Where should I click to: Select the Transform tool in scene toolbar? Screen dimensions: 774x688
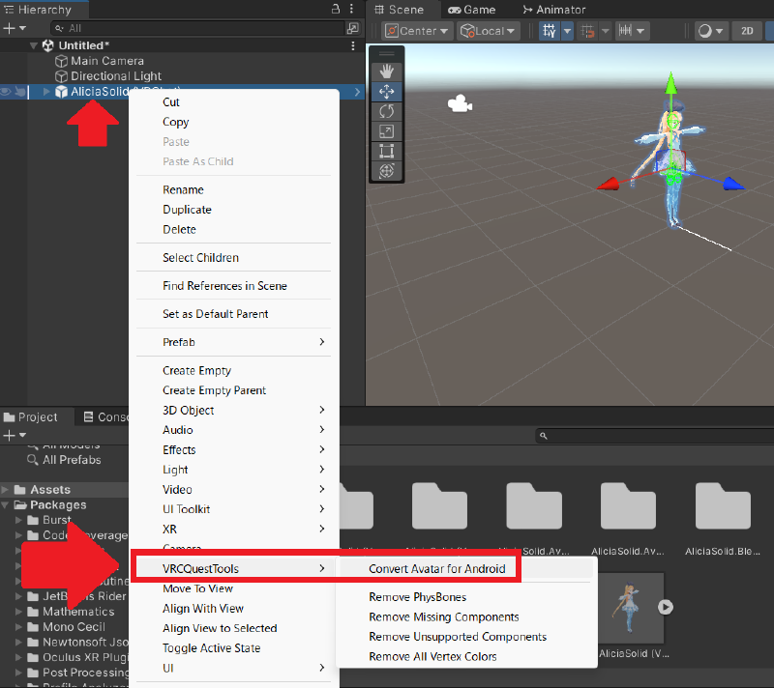pos(387,171)
